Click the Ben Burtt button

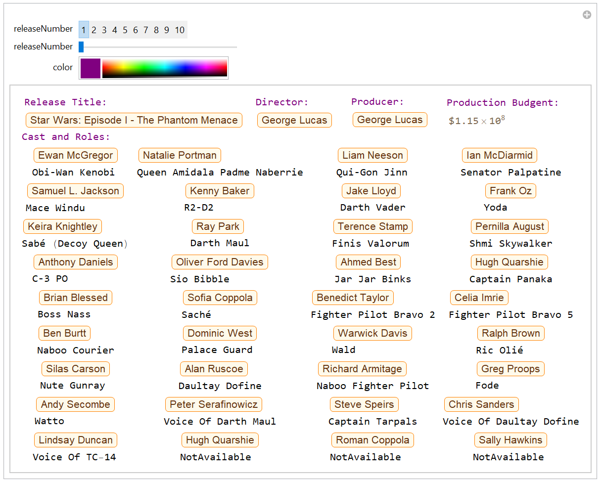click(65, 333)
